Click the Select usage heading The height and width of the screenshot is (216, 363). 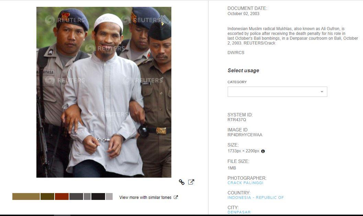pyautogui.click(x=243, y=71)
